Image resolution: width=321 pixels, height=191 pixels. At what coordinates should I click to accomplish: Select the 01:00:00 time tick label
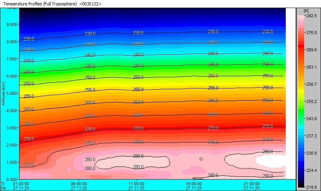tap(21, 183)
